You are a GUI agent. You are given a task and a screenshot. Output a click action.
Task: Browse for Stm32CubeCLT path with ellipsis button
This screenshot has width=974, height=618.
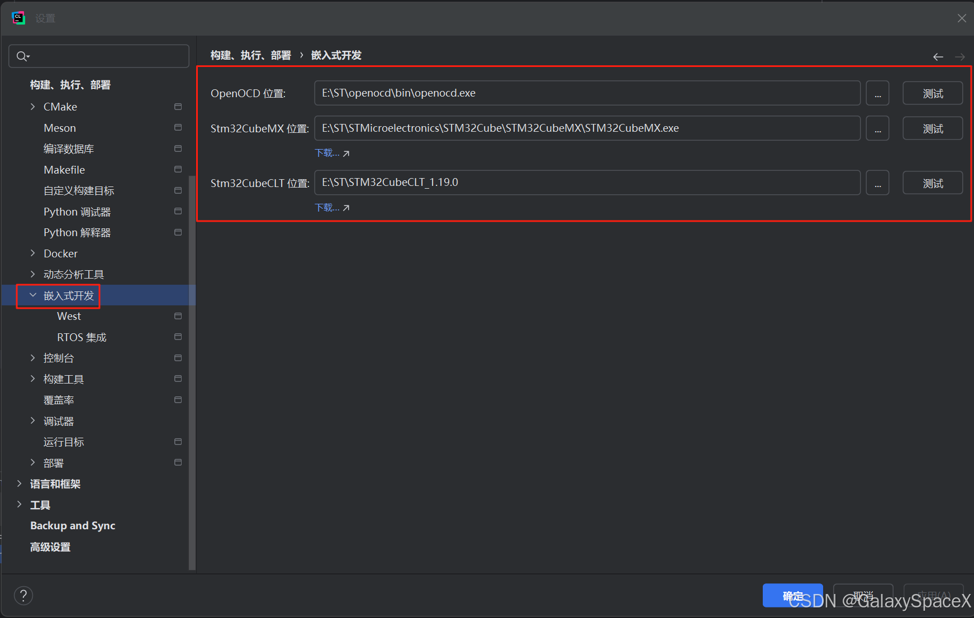pos(877,183)
